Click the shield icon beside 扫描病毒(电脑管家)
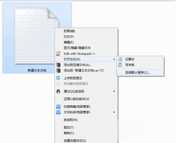This screenshot has height=143, width=176. pos(59,106)
